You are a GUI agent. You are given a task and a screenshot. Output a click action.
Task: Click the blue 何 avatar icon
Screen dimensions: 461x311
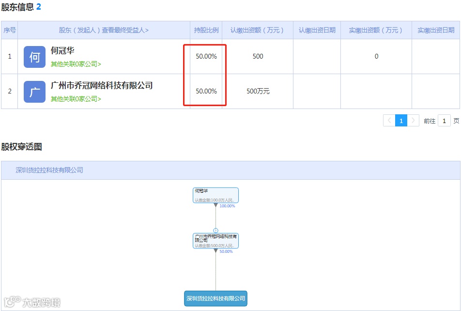coord(34,57)
